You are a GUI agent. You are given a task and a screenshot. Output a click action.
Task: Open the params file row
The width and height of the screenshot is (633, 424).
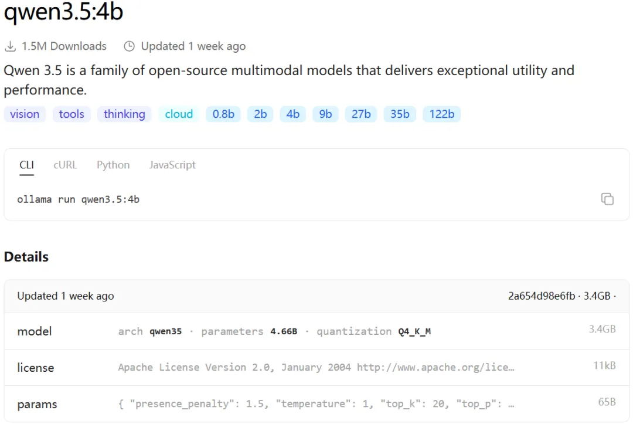(x=316, y=404)
